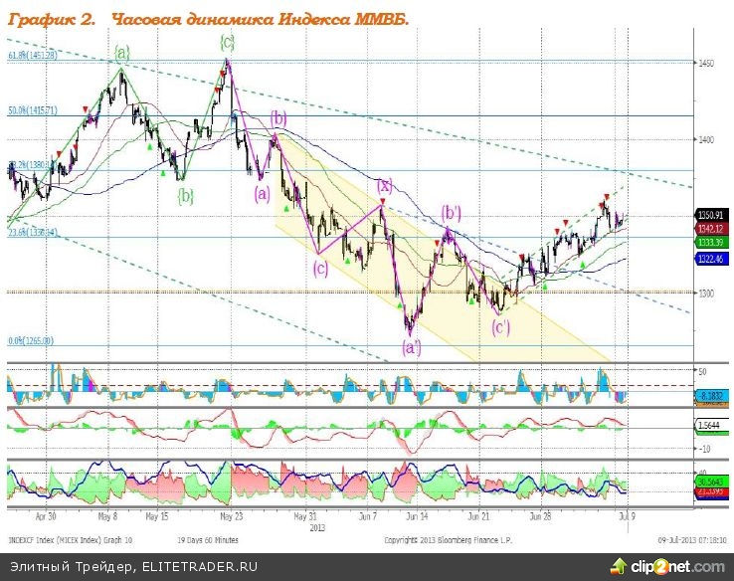Click the magenta (b') wave label
The image size is (734, 581).
point(452,213)
